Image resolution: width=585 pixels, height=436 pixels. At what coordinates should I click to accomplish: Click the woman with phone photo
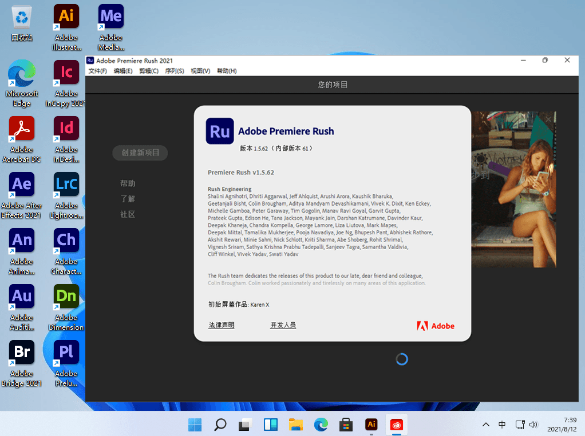pos(514,189)
